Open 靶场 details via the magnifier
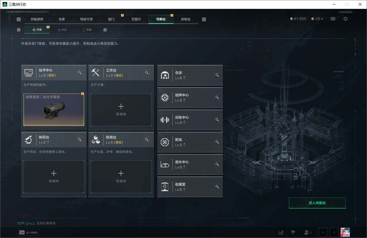Screen dimensions: 367x238 point(217,142)
